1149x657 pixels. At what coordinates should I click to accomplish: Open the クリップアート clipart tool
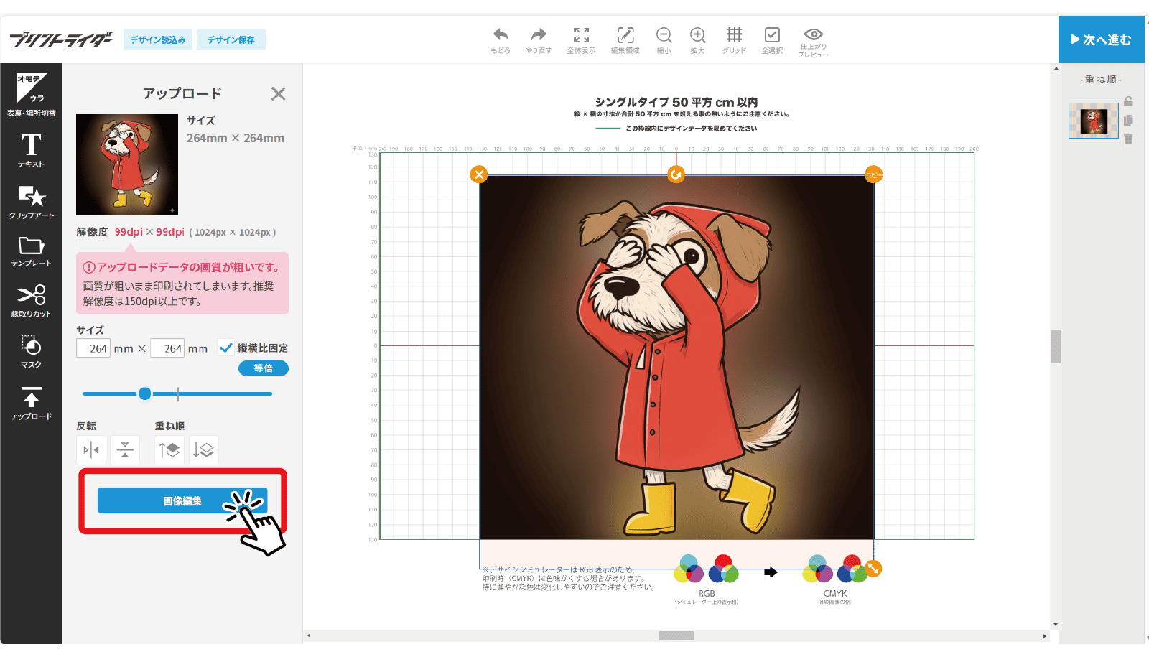tap(31, 201)
